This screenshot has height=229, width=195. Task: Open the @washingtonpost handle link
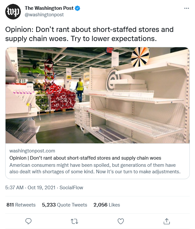coord(44,15)
